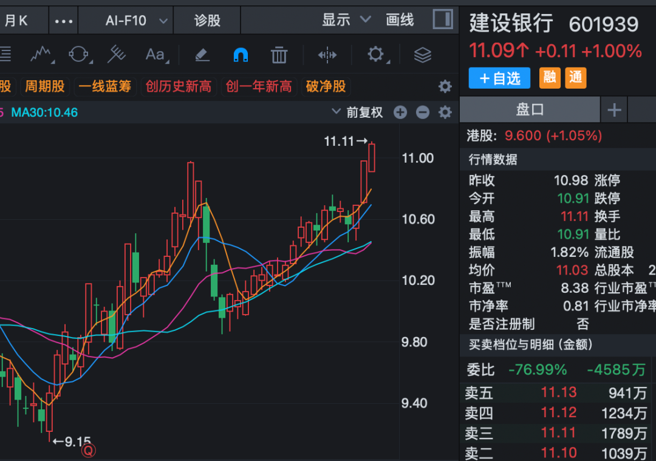Open the 前复权 adjustment dropdown

pyautogui.click(x=357, y=112)
